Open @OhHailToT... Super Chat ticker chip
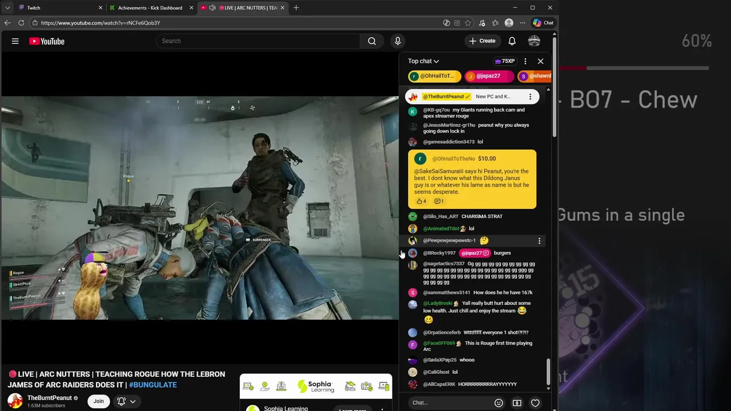The height and width of the screenshot is (411, 731). (435, 76)
